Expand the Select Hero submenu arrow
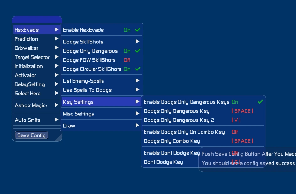Screen dimensions: 296x194 pyautogui.click(x=56, y=93)
